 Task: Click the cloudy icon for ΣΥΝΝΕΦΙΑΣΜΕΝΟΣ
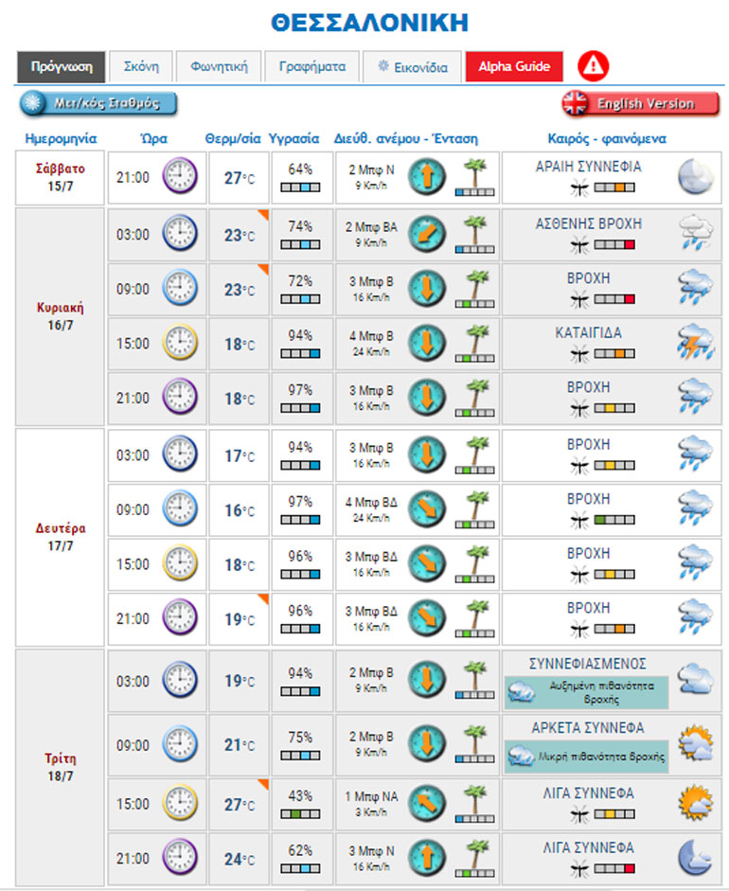(695, 680)
